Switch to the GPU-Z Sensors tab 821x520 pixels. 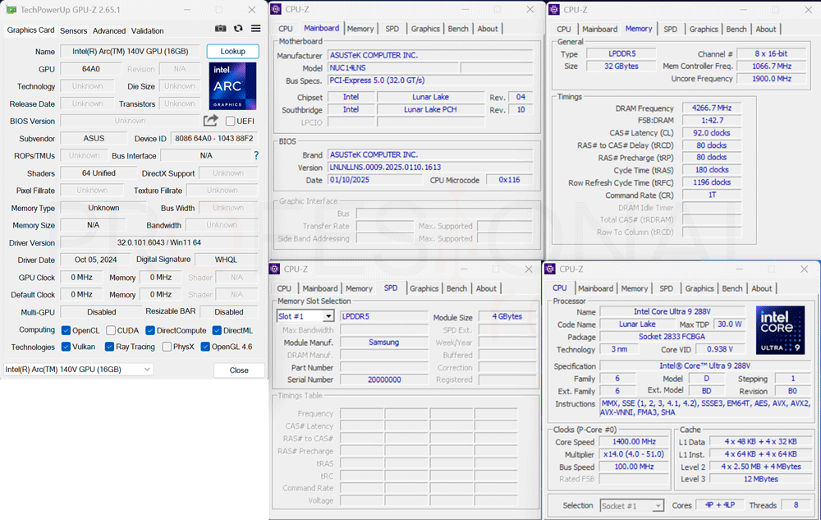pyautogui.click(x=73, y=31)
